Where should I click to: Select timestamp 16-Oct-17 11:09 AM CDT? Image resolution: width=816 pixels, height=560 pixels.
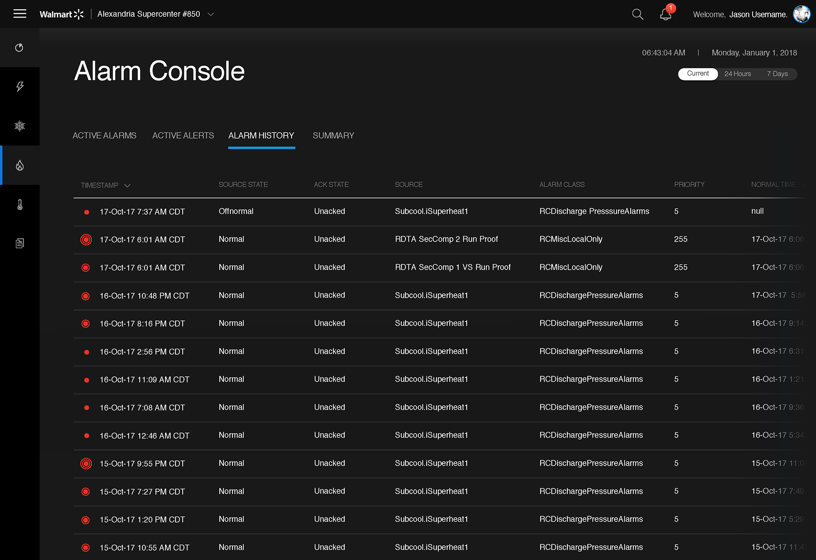(x=144, y=380)
